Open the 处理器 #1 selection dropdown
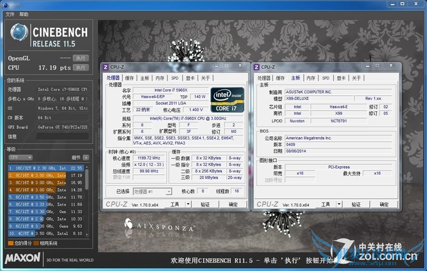Viewport: 427px width, 271px height. point(152,191)
